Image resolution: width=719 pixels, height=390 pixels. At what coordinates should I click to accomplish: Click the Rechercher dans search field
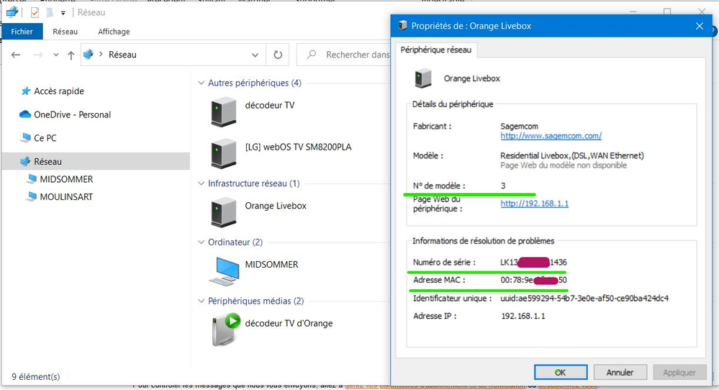pos(344,55)
